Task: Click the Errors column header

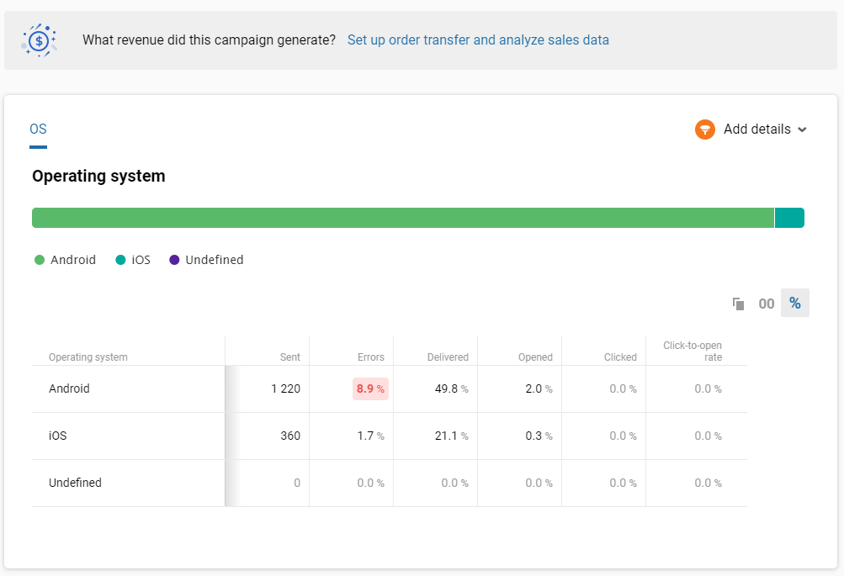Action: point(370,357)
